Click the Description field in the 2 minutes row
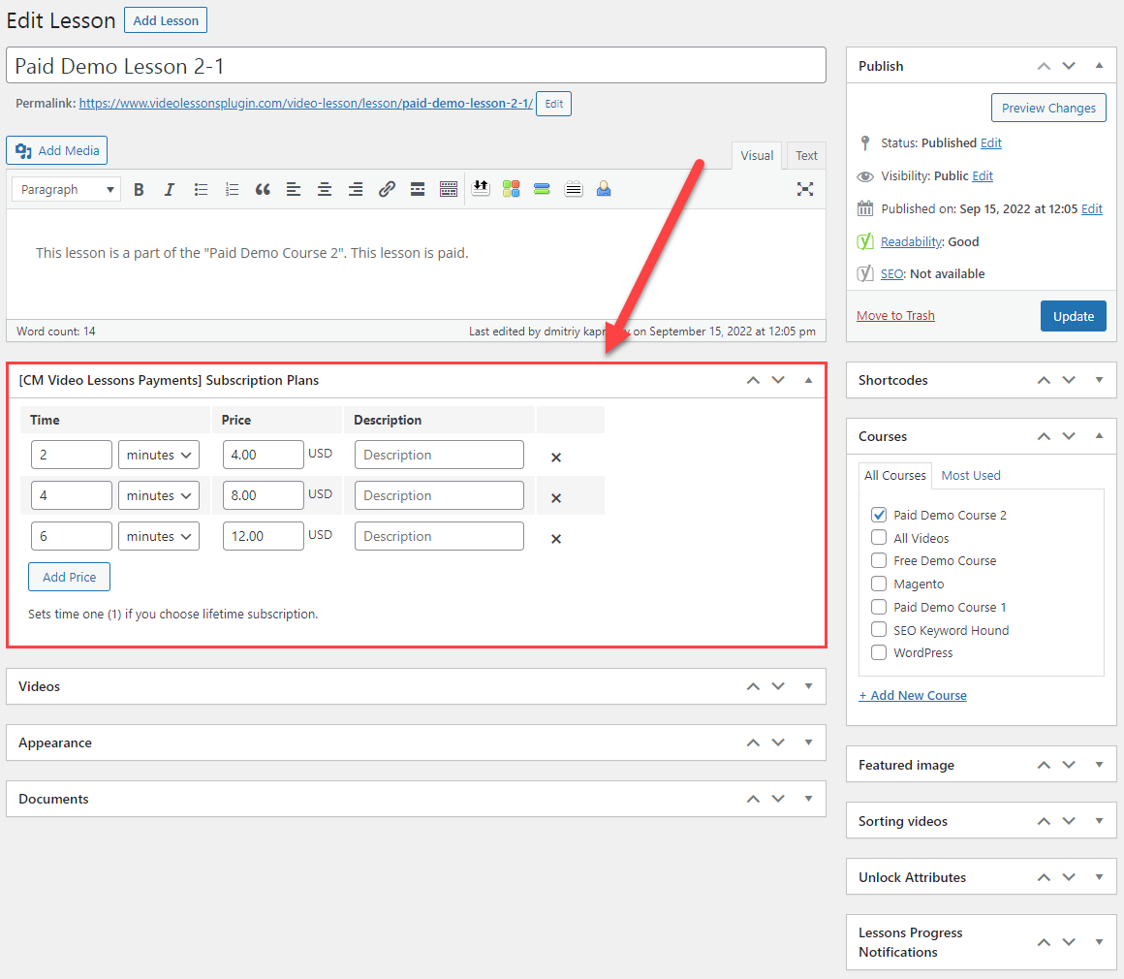The width and height of the screenshot is (1124, 979). (439, 455)
